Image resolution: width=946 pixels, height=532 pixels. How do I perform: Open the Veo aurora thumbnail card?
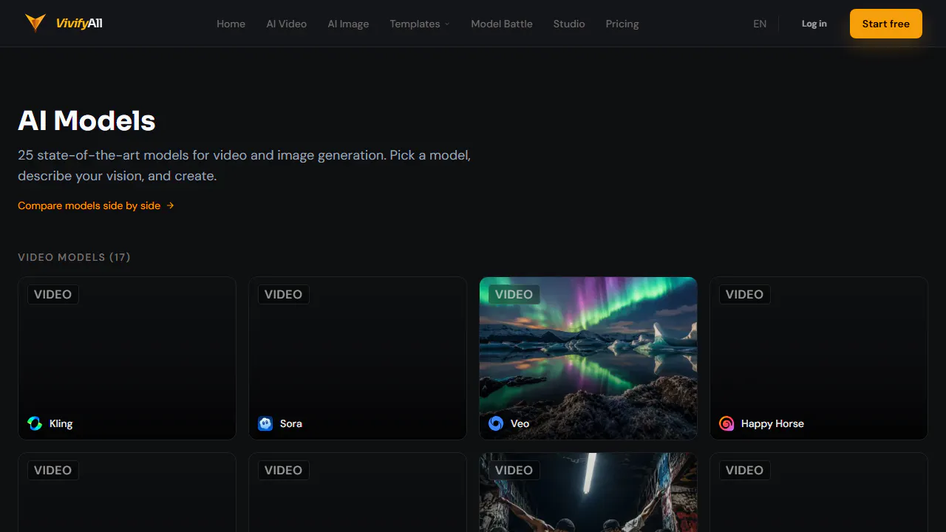click(588, 358)
